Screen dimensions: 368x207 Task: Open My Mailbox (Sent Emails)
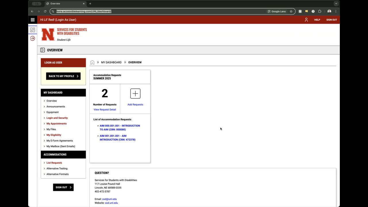[x=61, y=146]
